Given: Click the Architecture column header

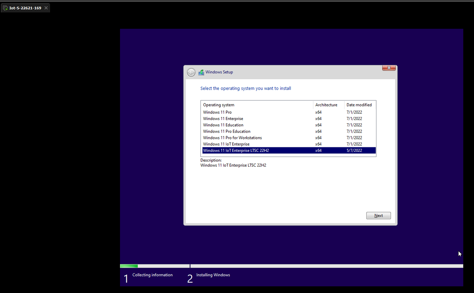Looking at the screenshot, I should 329,105.
